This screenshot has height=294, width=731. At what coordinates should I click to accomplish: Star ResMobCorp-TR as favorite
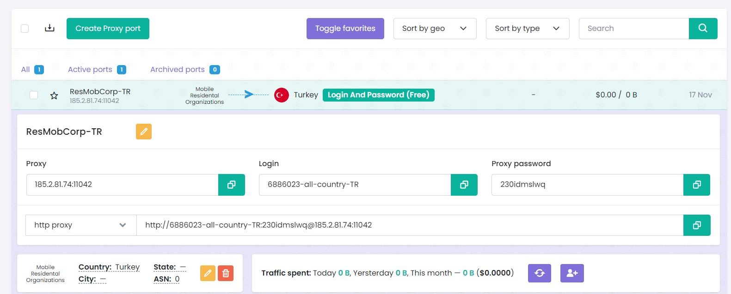pyautogui.click(x=54, y=96)
